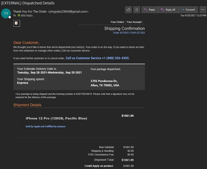Select the Shipping Confirmation heading

124,28
